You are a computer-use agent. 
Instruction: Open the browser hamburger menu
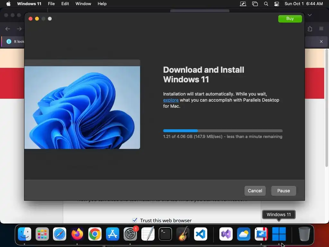(321, 29)
